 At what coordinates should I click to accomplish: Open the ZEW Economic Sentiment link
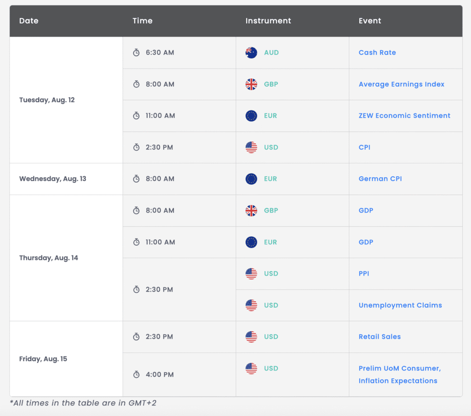[x=404, y=116]
